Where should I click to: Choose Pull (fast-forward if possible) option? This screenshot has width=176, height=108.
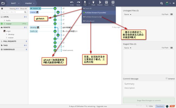click(x=99, y=12)
